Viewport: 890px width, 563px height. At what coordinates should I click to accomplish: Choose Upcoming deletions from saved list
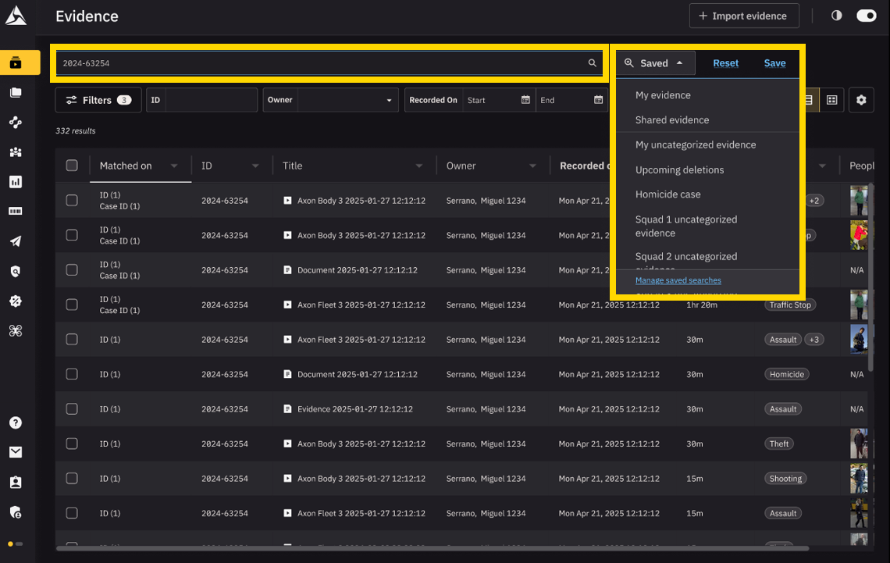(679, 169)
